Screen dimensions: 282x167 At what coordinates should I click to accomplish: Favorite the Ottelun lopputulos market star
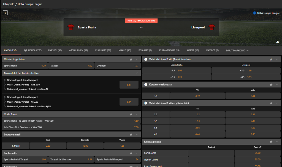(131, 59)
